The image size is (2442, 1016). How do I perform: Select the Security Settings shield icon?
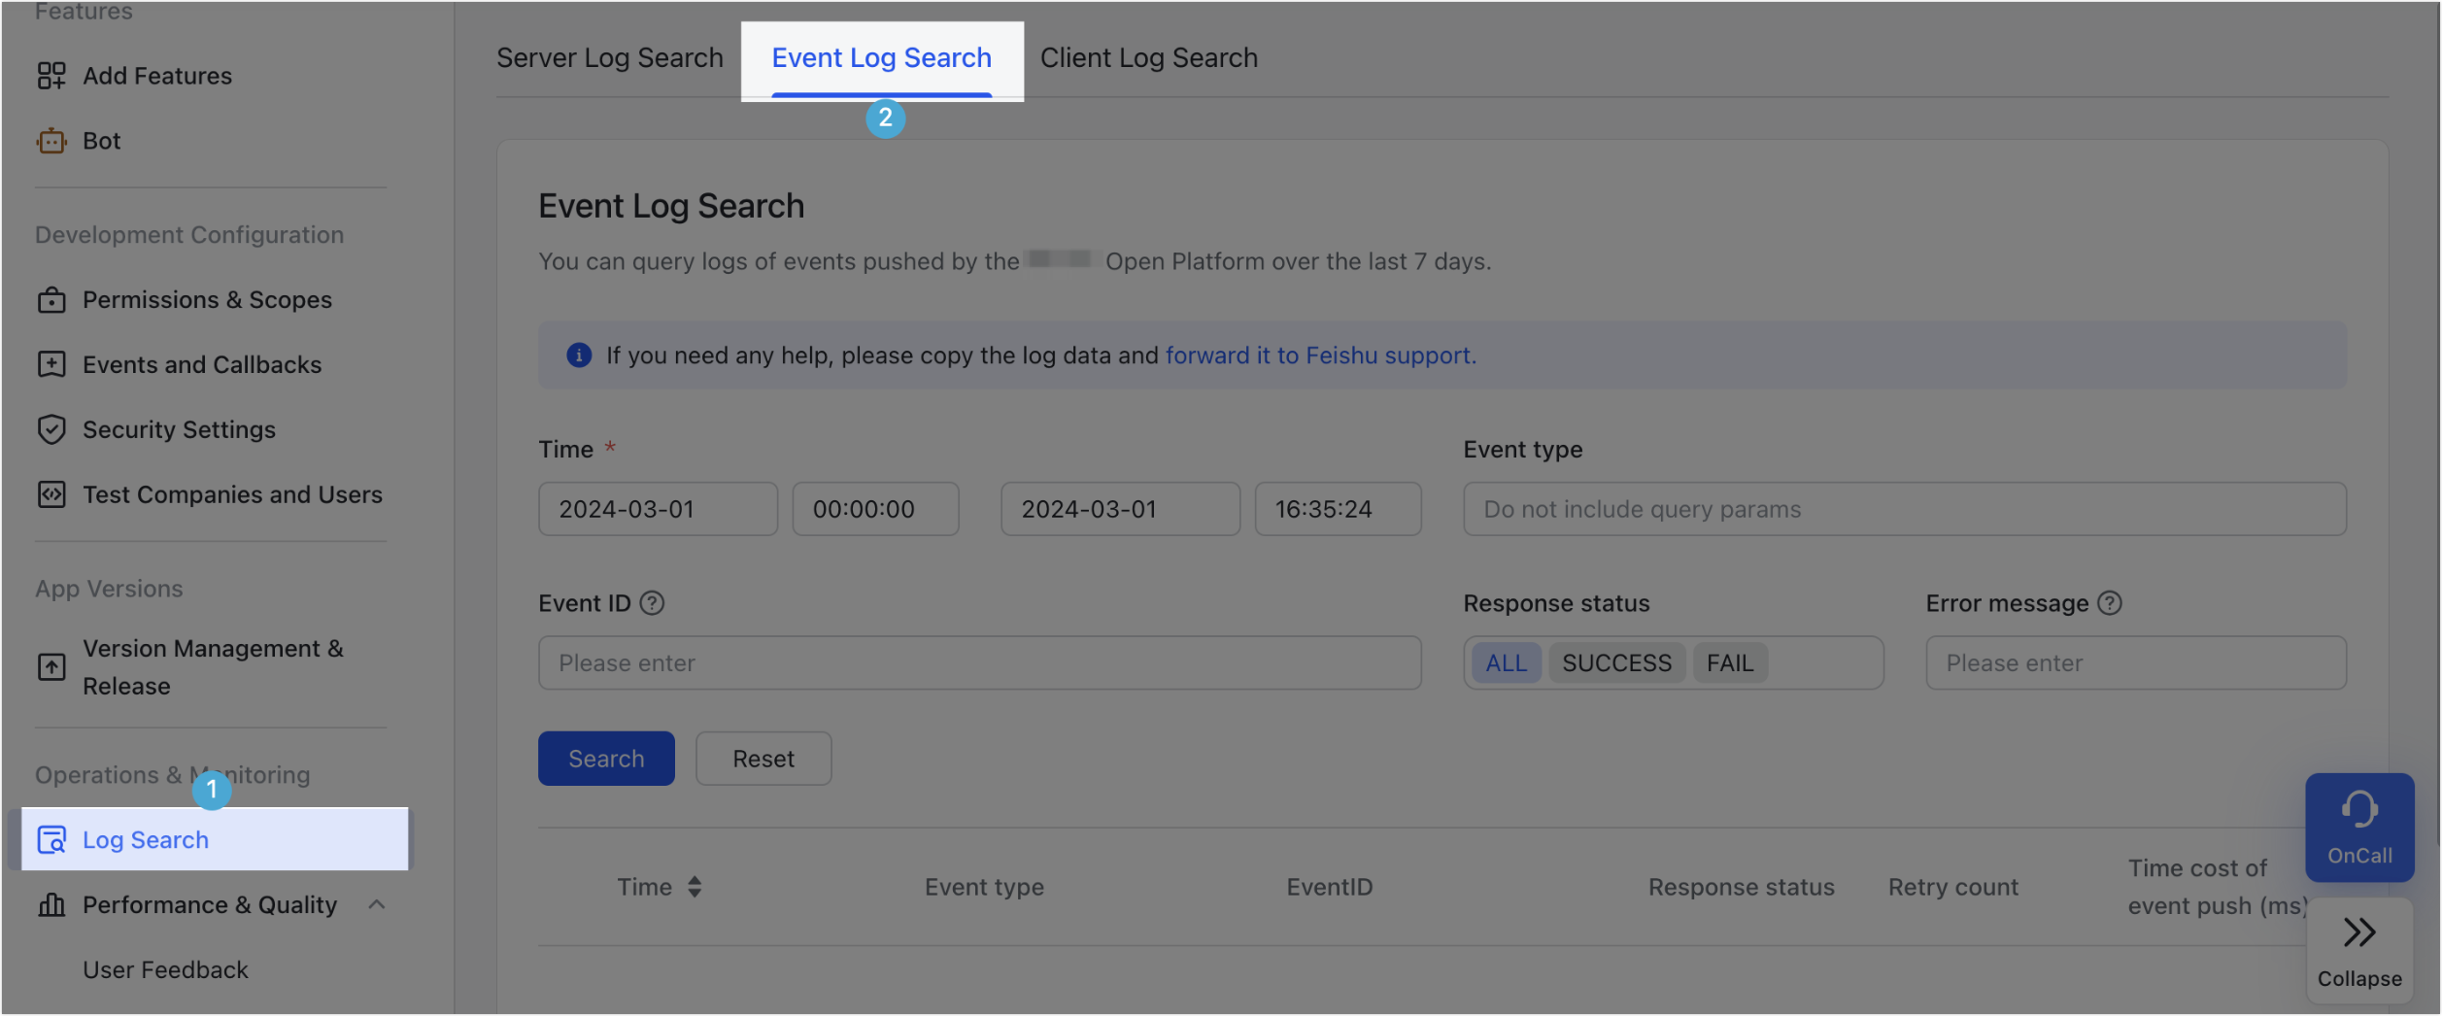click(51, 428)
